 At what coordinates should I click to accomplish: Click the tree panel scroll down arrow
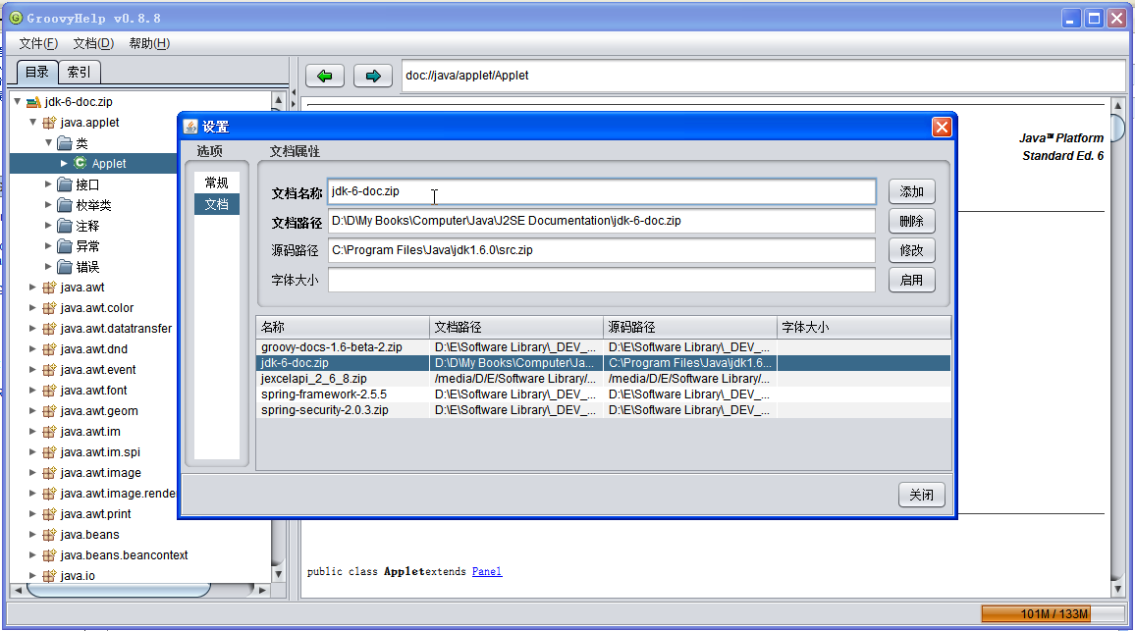[x=278, y=574]
